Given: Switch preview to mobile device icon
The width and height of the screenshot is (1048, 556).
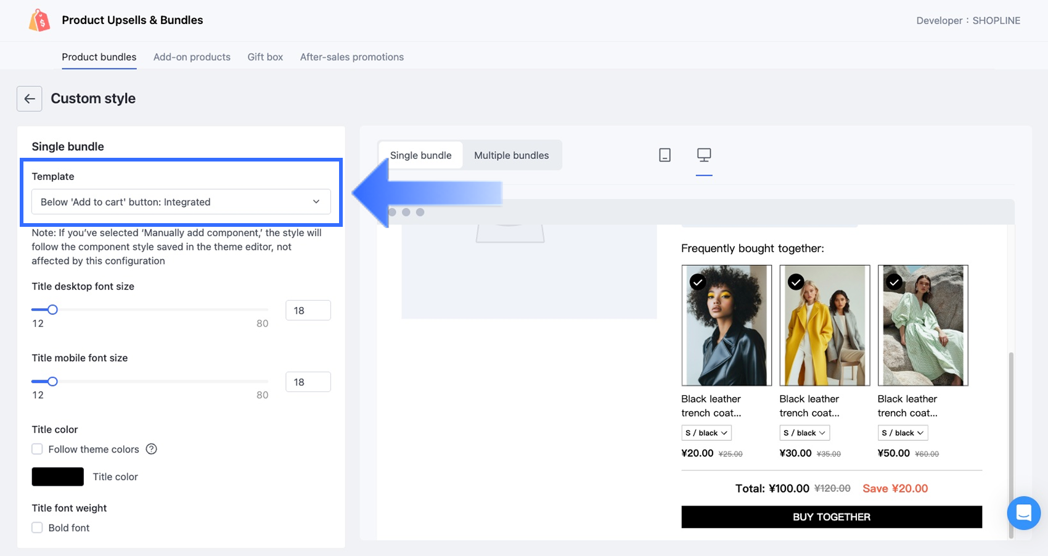Looking at the screenshot, I should click(x=665, y=155).
